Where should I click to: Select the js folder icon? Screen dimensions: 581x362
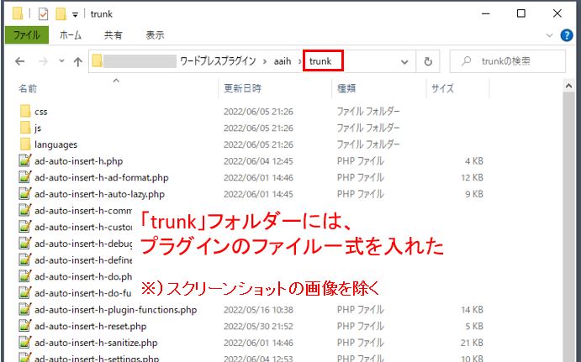click(x=25, y=128)
